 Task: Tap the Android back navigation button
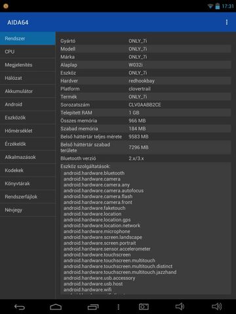20,307
